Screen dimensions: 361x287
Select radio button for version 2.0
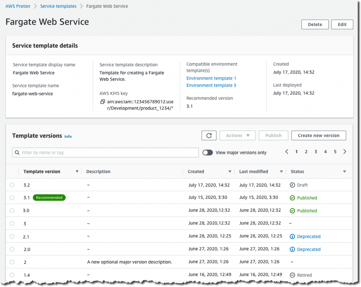point(12,249)
